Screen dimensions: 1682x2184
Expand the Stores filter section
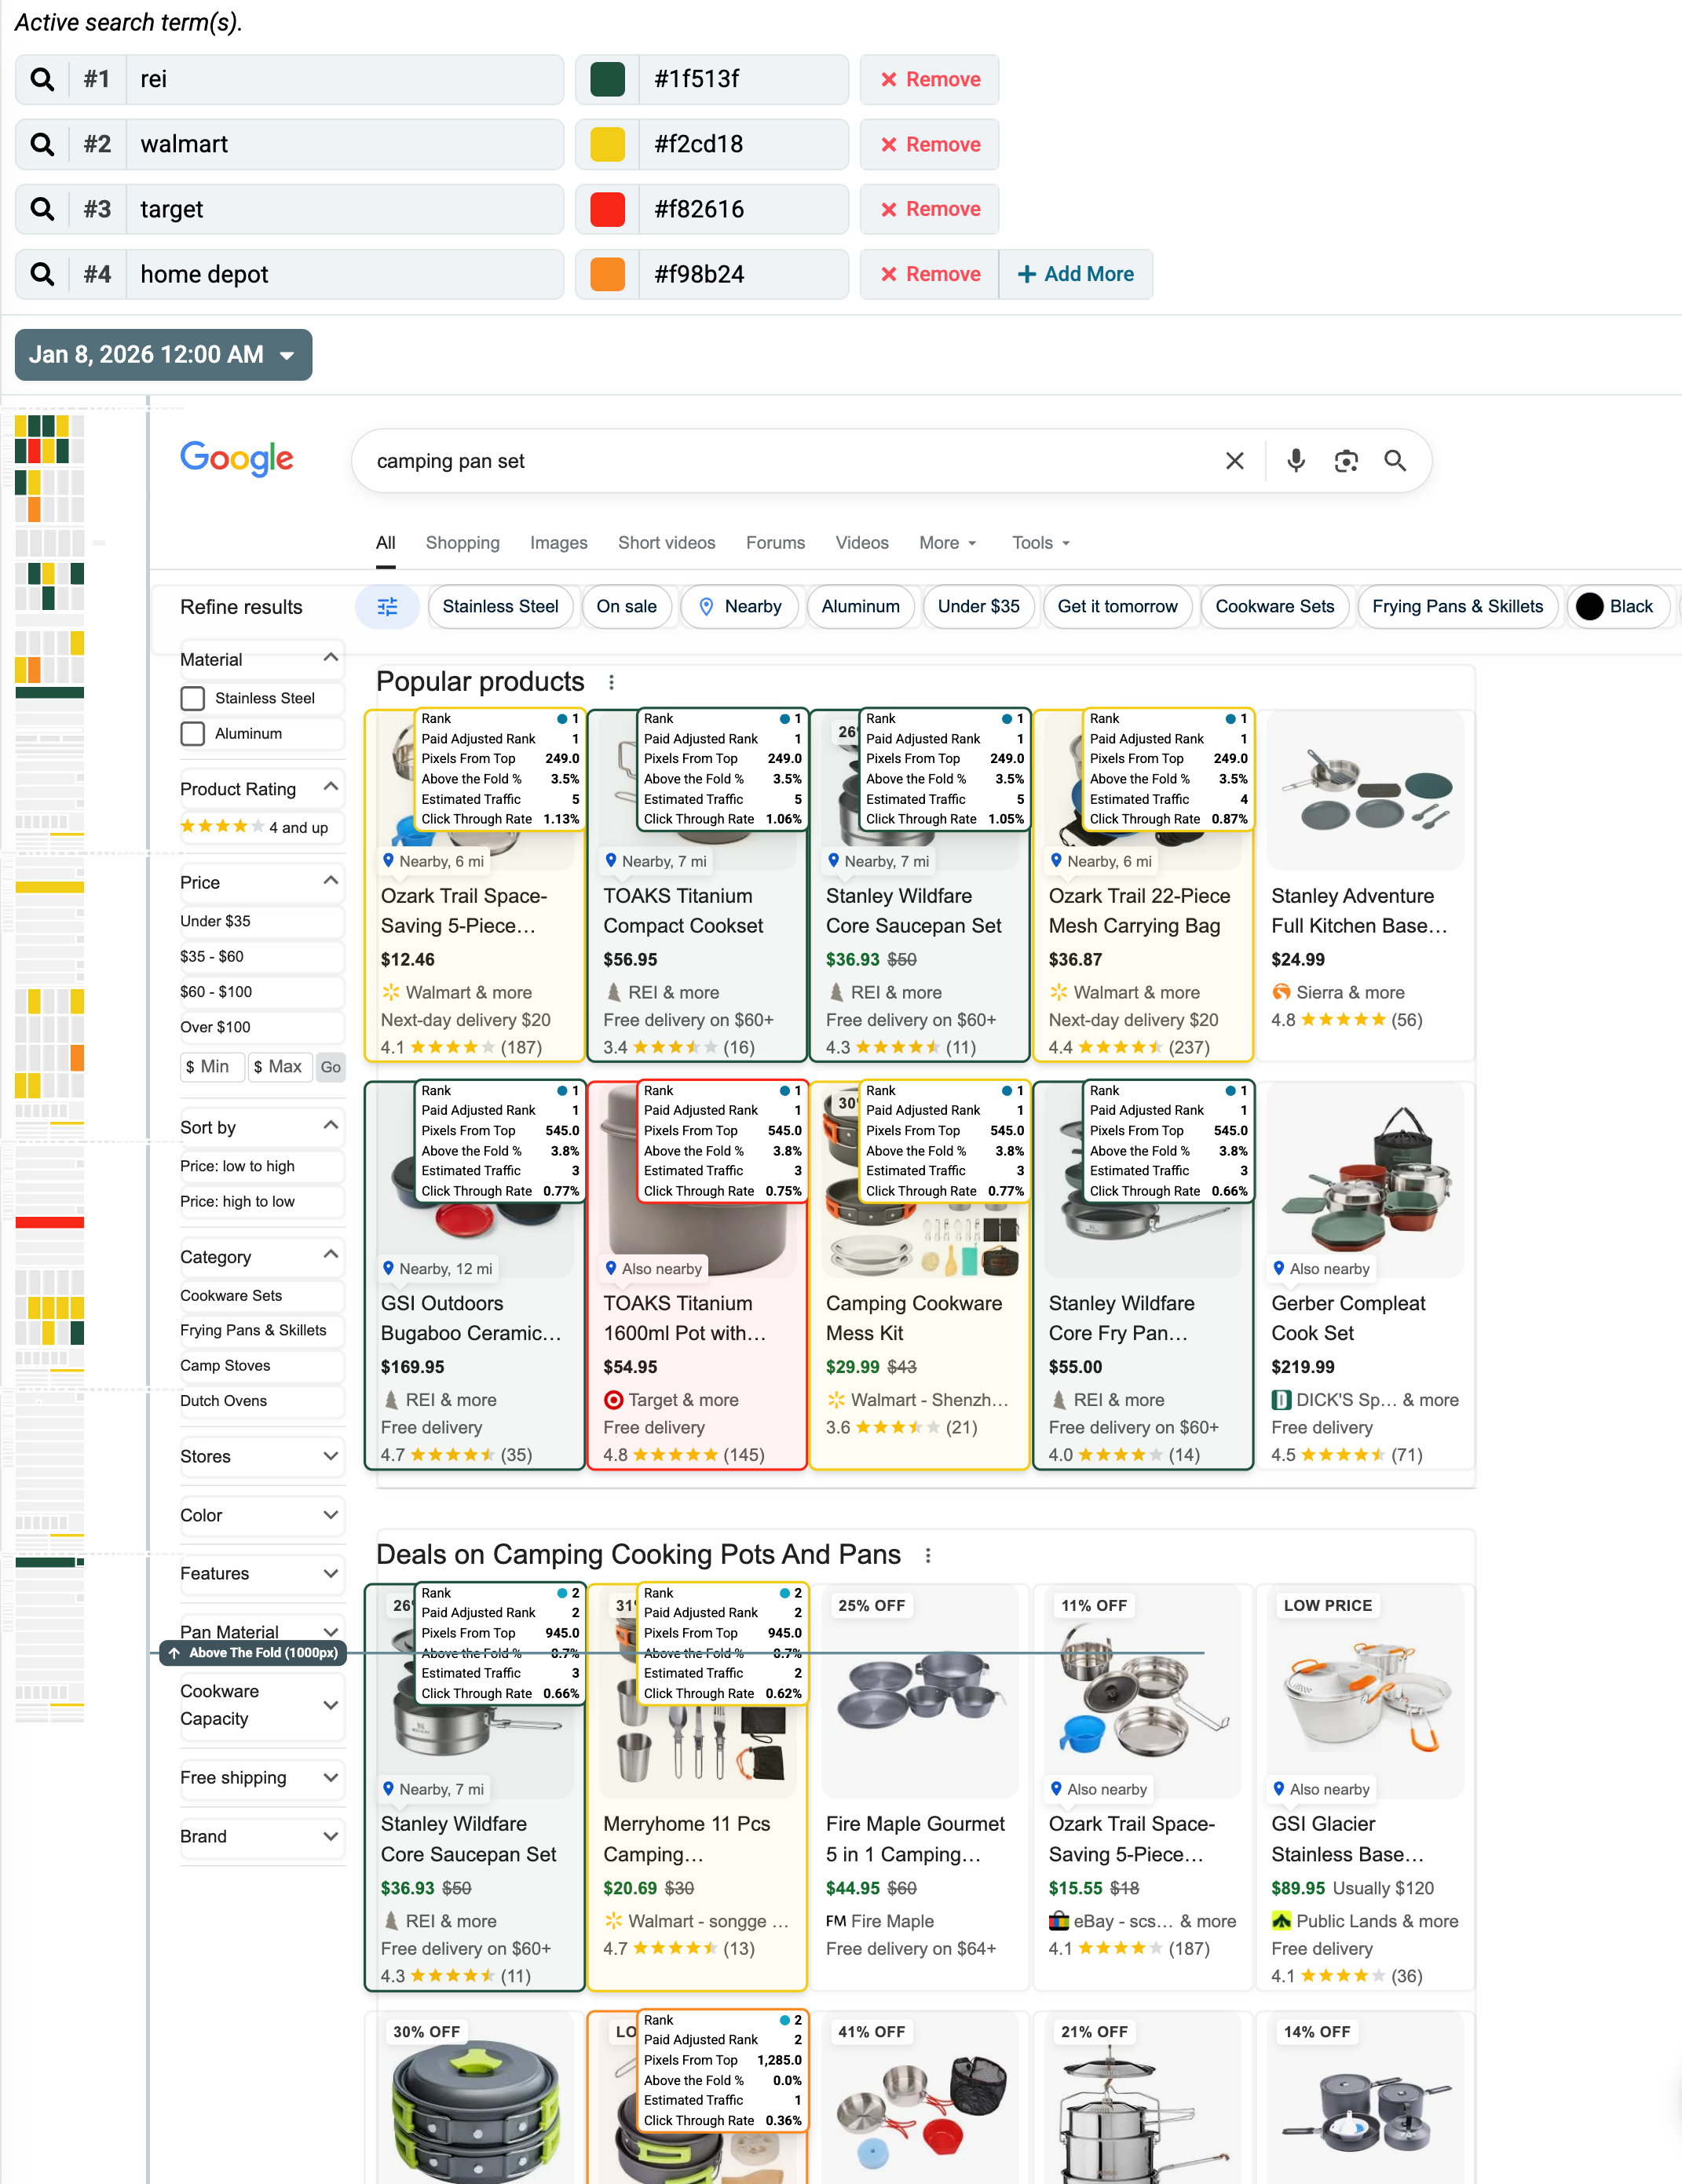click(x=261, y=1456)
